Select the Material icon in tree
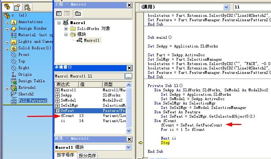This screenshot has height=159, width=271. (x=14, y=35)
